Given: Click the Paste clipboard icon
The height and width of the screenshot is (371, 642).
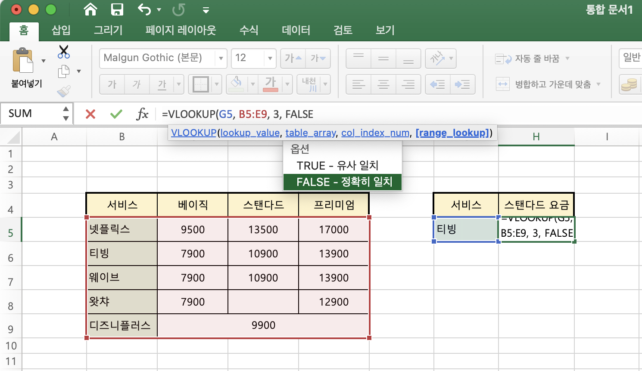Looking at the screenshot, I should (x=23, y=60).
